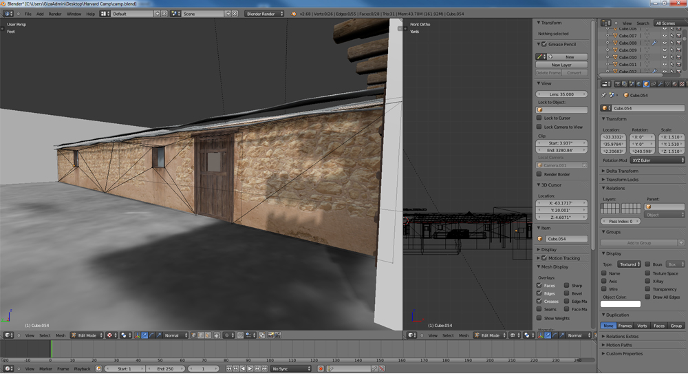Open the File menu
The height and width of the screenshot is (389, 688).
pyautogui.click(x=28, y=14)
